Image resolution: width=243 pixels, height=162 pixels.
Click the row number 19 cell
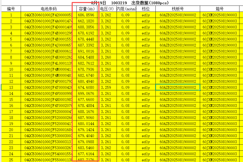(11, 124)
